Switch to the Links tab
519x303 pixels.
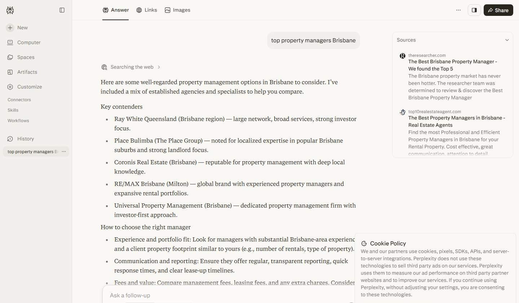147,10
